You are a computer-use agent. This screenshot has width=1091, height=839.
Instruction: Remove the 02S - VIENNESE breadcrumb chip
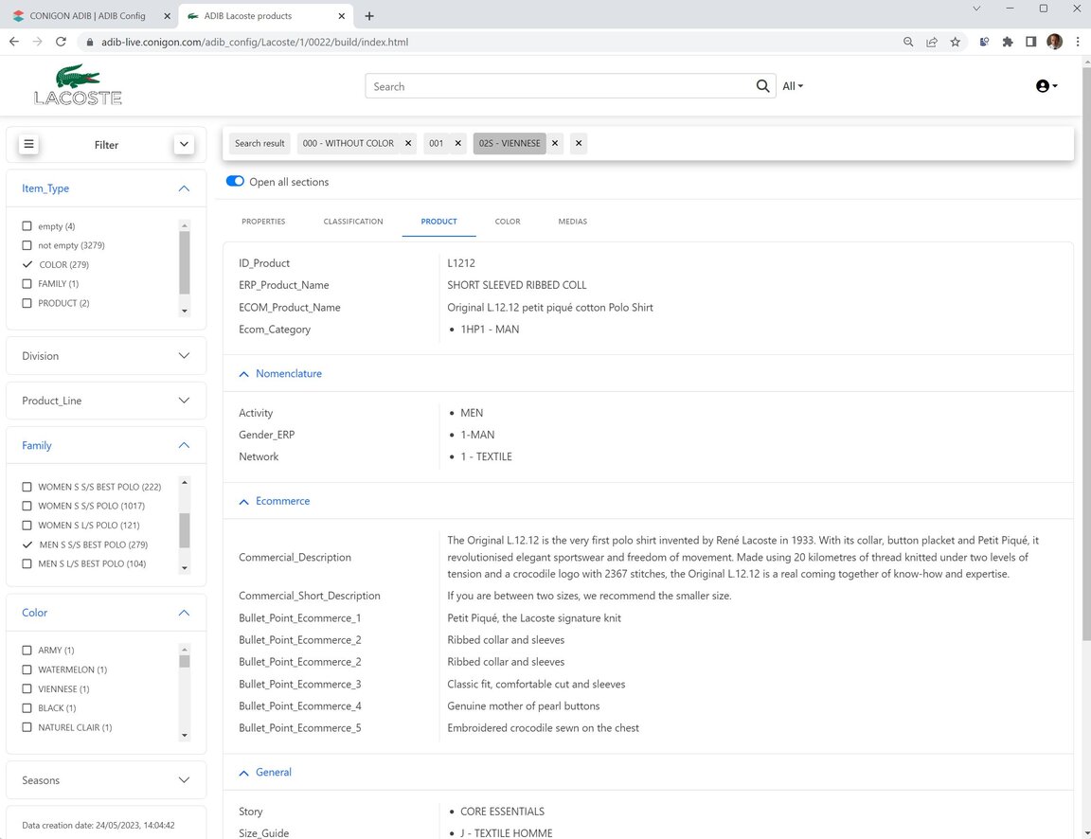point(555,143)
